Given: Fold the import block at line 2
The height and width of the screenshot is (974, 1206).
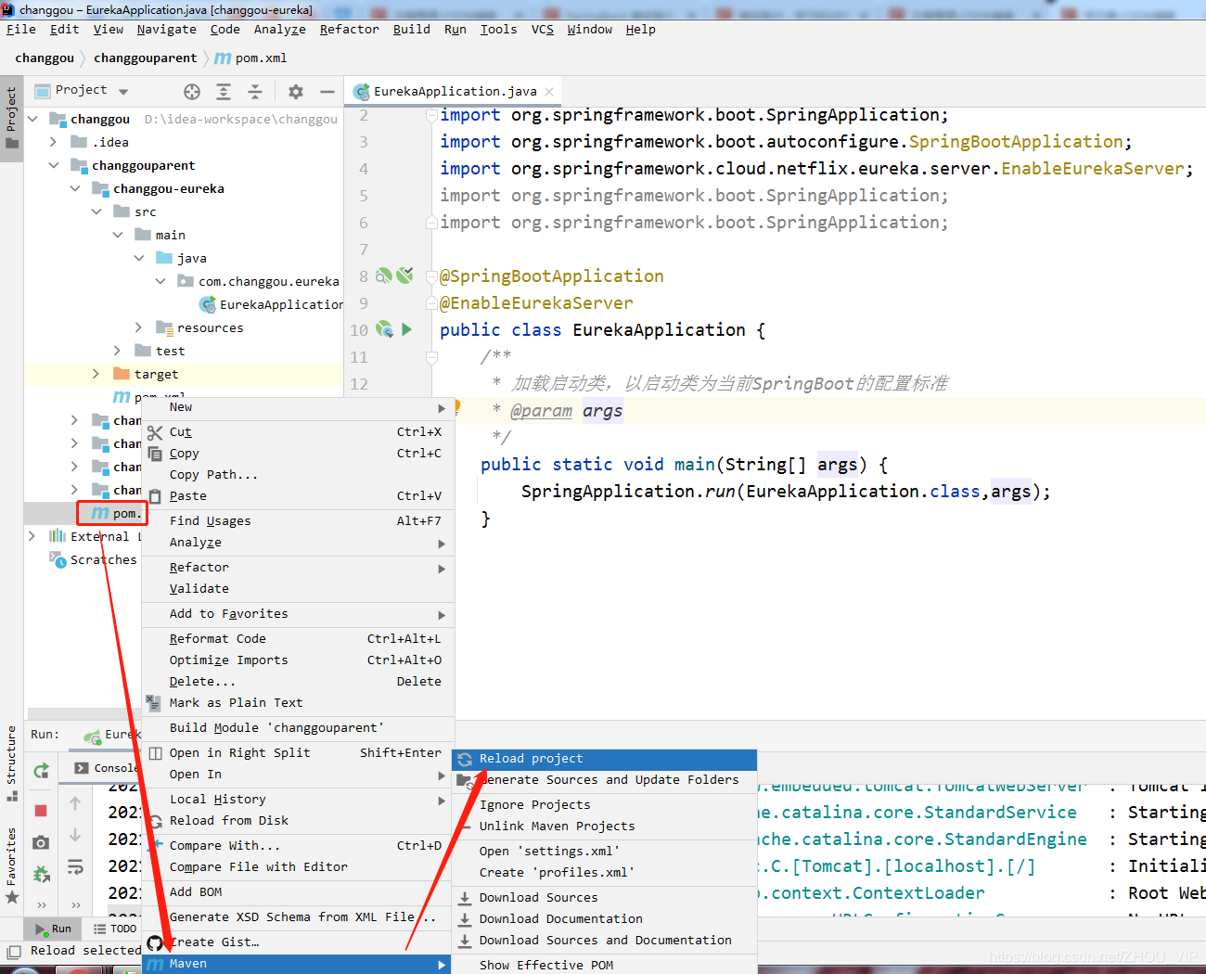Looking at the screenshot, I should pos(431,115).
